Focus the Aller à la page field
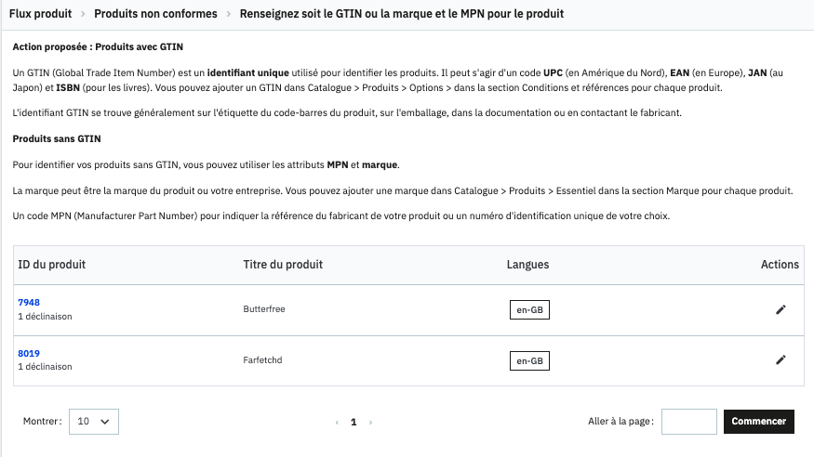Screen dimensions: 814x457 coord(689,422)
